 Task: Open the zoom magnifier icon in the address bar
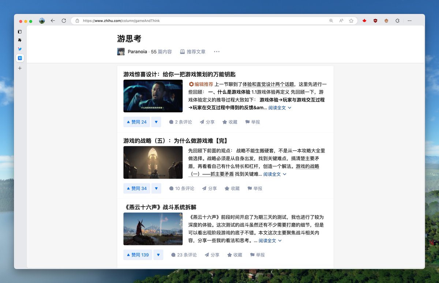pyautogui.click(x=331, y=21)
